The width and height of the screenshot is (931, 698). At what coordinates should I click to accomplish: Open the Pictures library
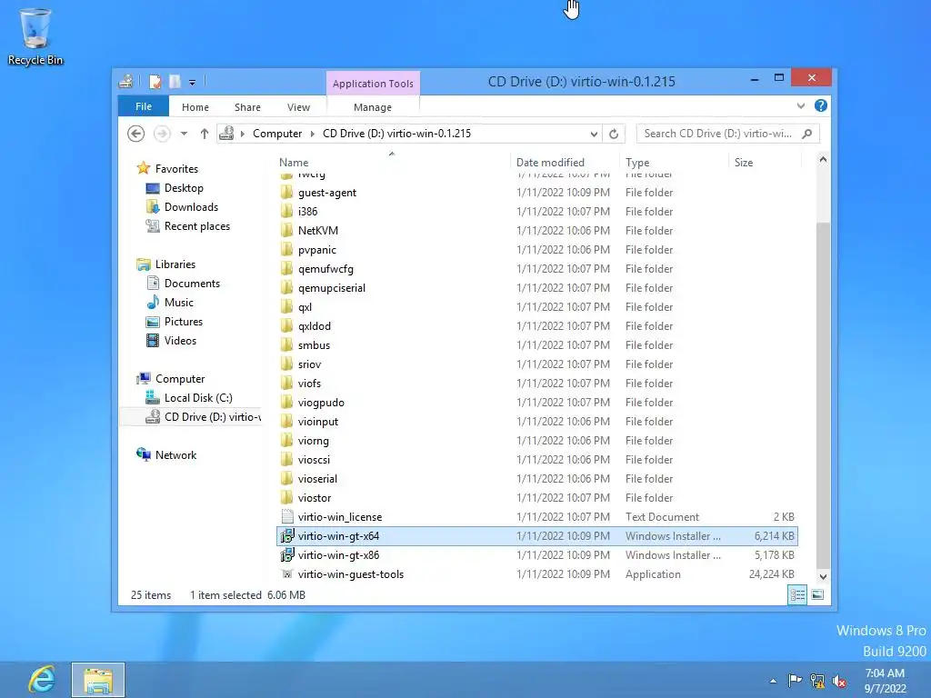pos(184,322)
